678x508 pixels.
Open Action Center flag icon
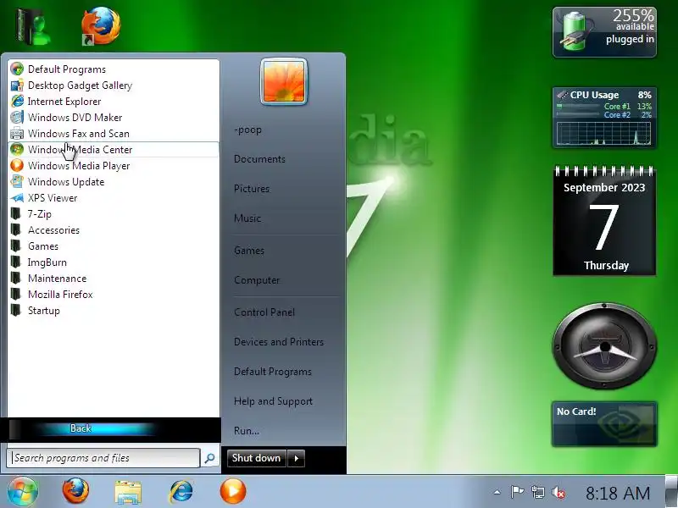[x=517, y=492]
